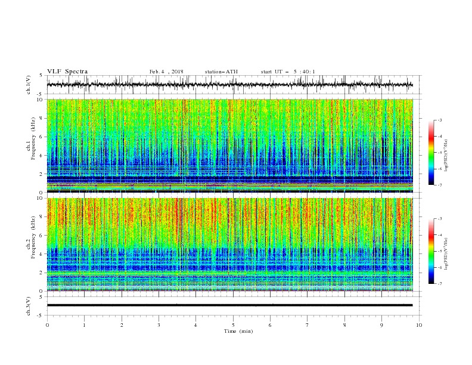Image resolution: width=472 pixels, height=365 pixels.
Task: Click the "ch.3(V)" waveform axis label
Action: coord(29,306)
